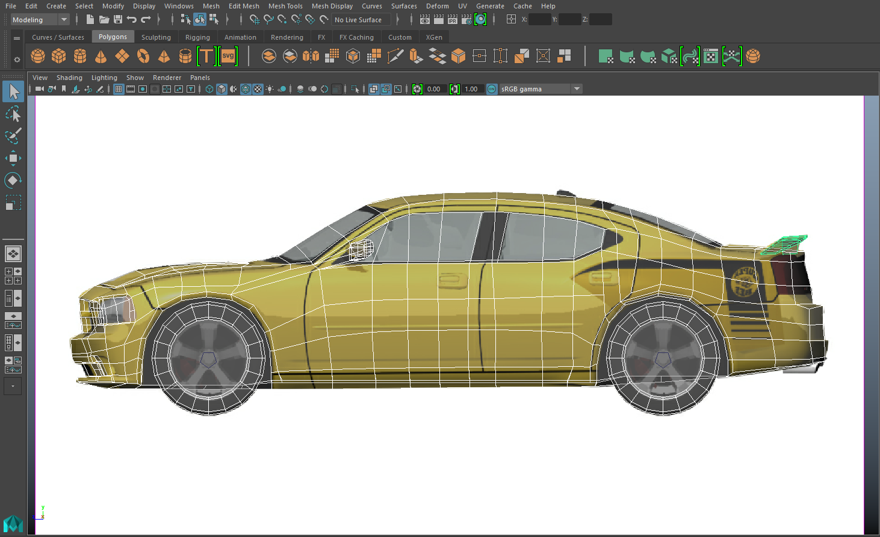Create a polygon plane from the shelf
The width and height of the screenshot is (880, 537).
(x=122, y=57)
